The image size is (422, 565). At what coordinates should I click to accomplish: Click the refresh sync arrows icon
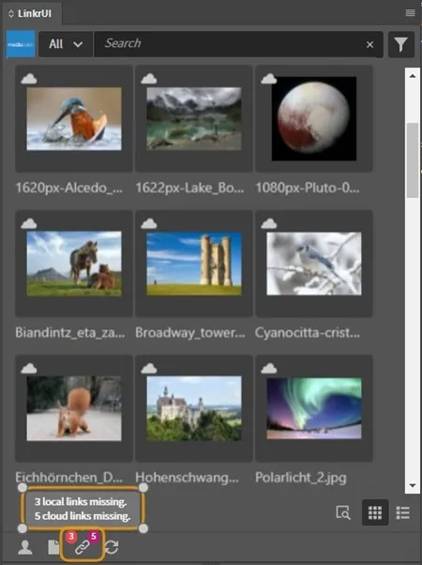tap(112, 547)
